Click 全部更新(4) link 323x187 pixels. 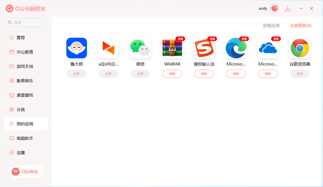point(300,26)
